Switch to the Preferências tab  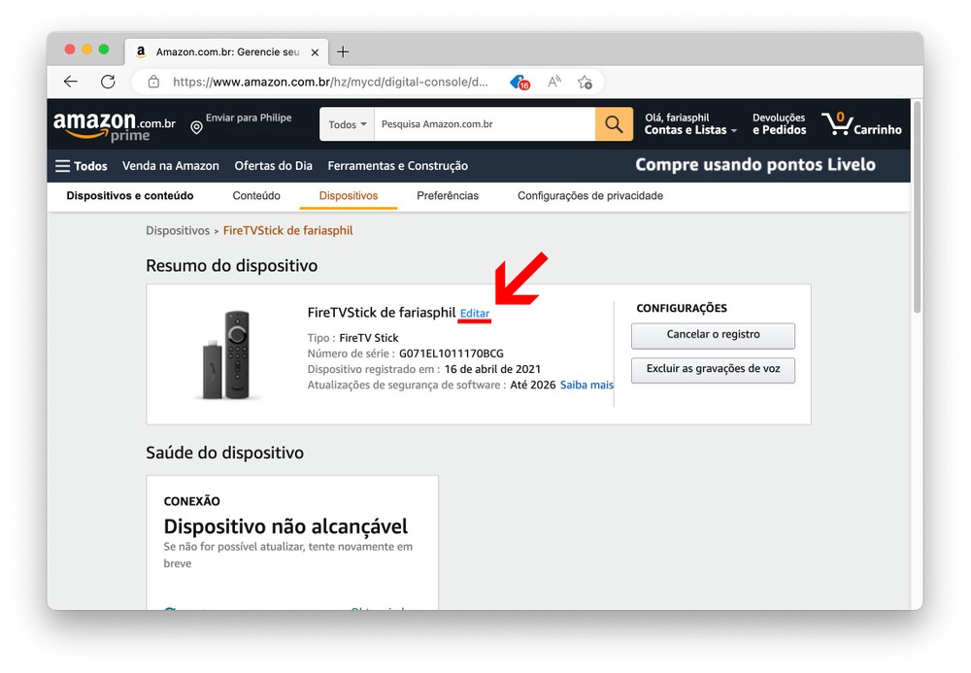pyautogui.click(x=448, y=195)
